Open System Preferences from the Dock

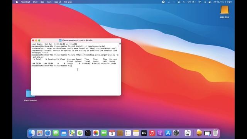point(176,133)
